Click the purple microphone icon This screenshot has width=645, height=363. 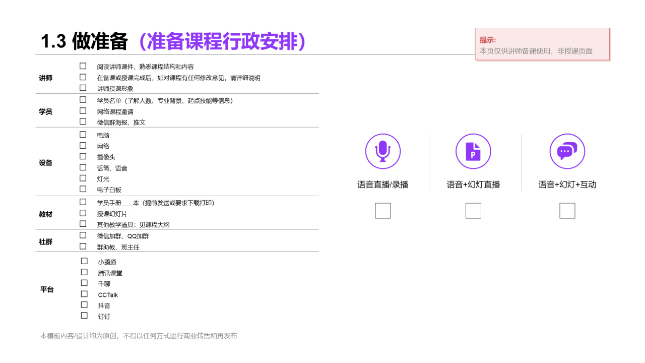tap(383, 151)
